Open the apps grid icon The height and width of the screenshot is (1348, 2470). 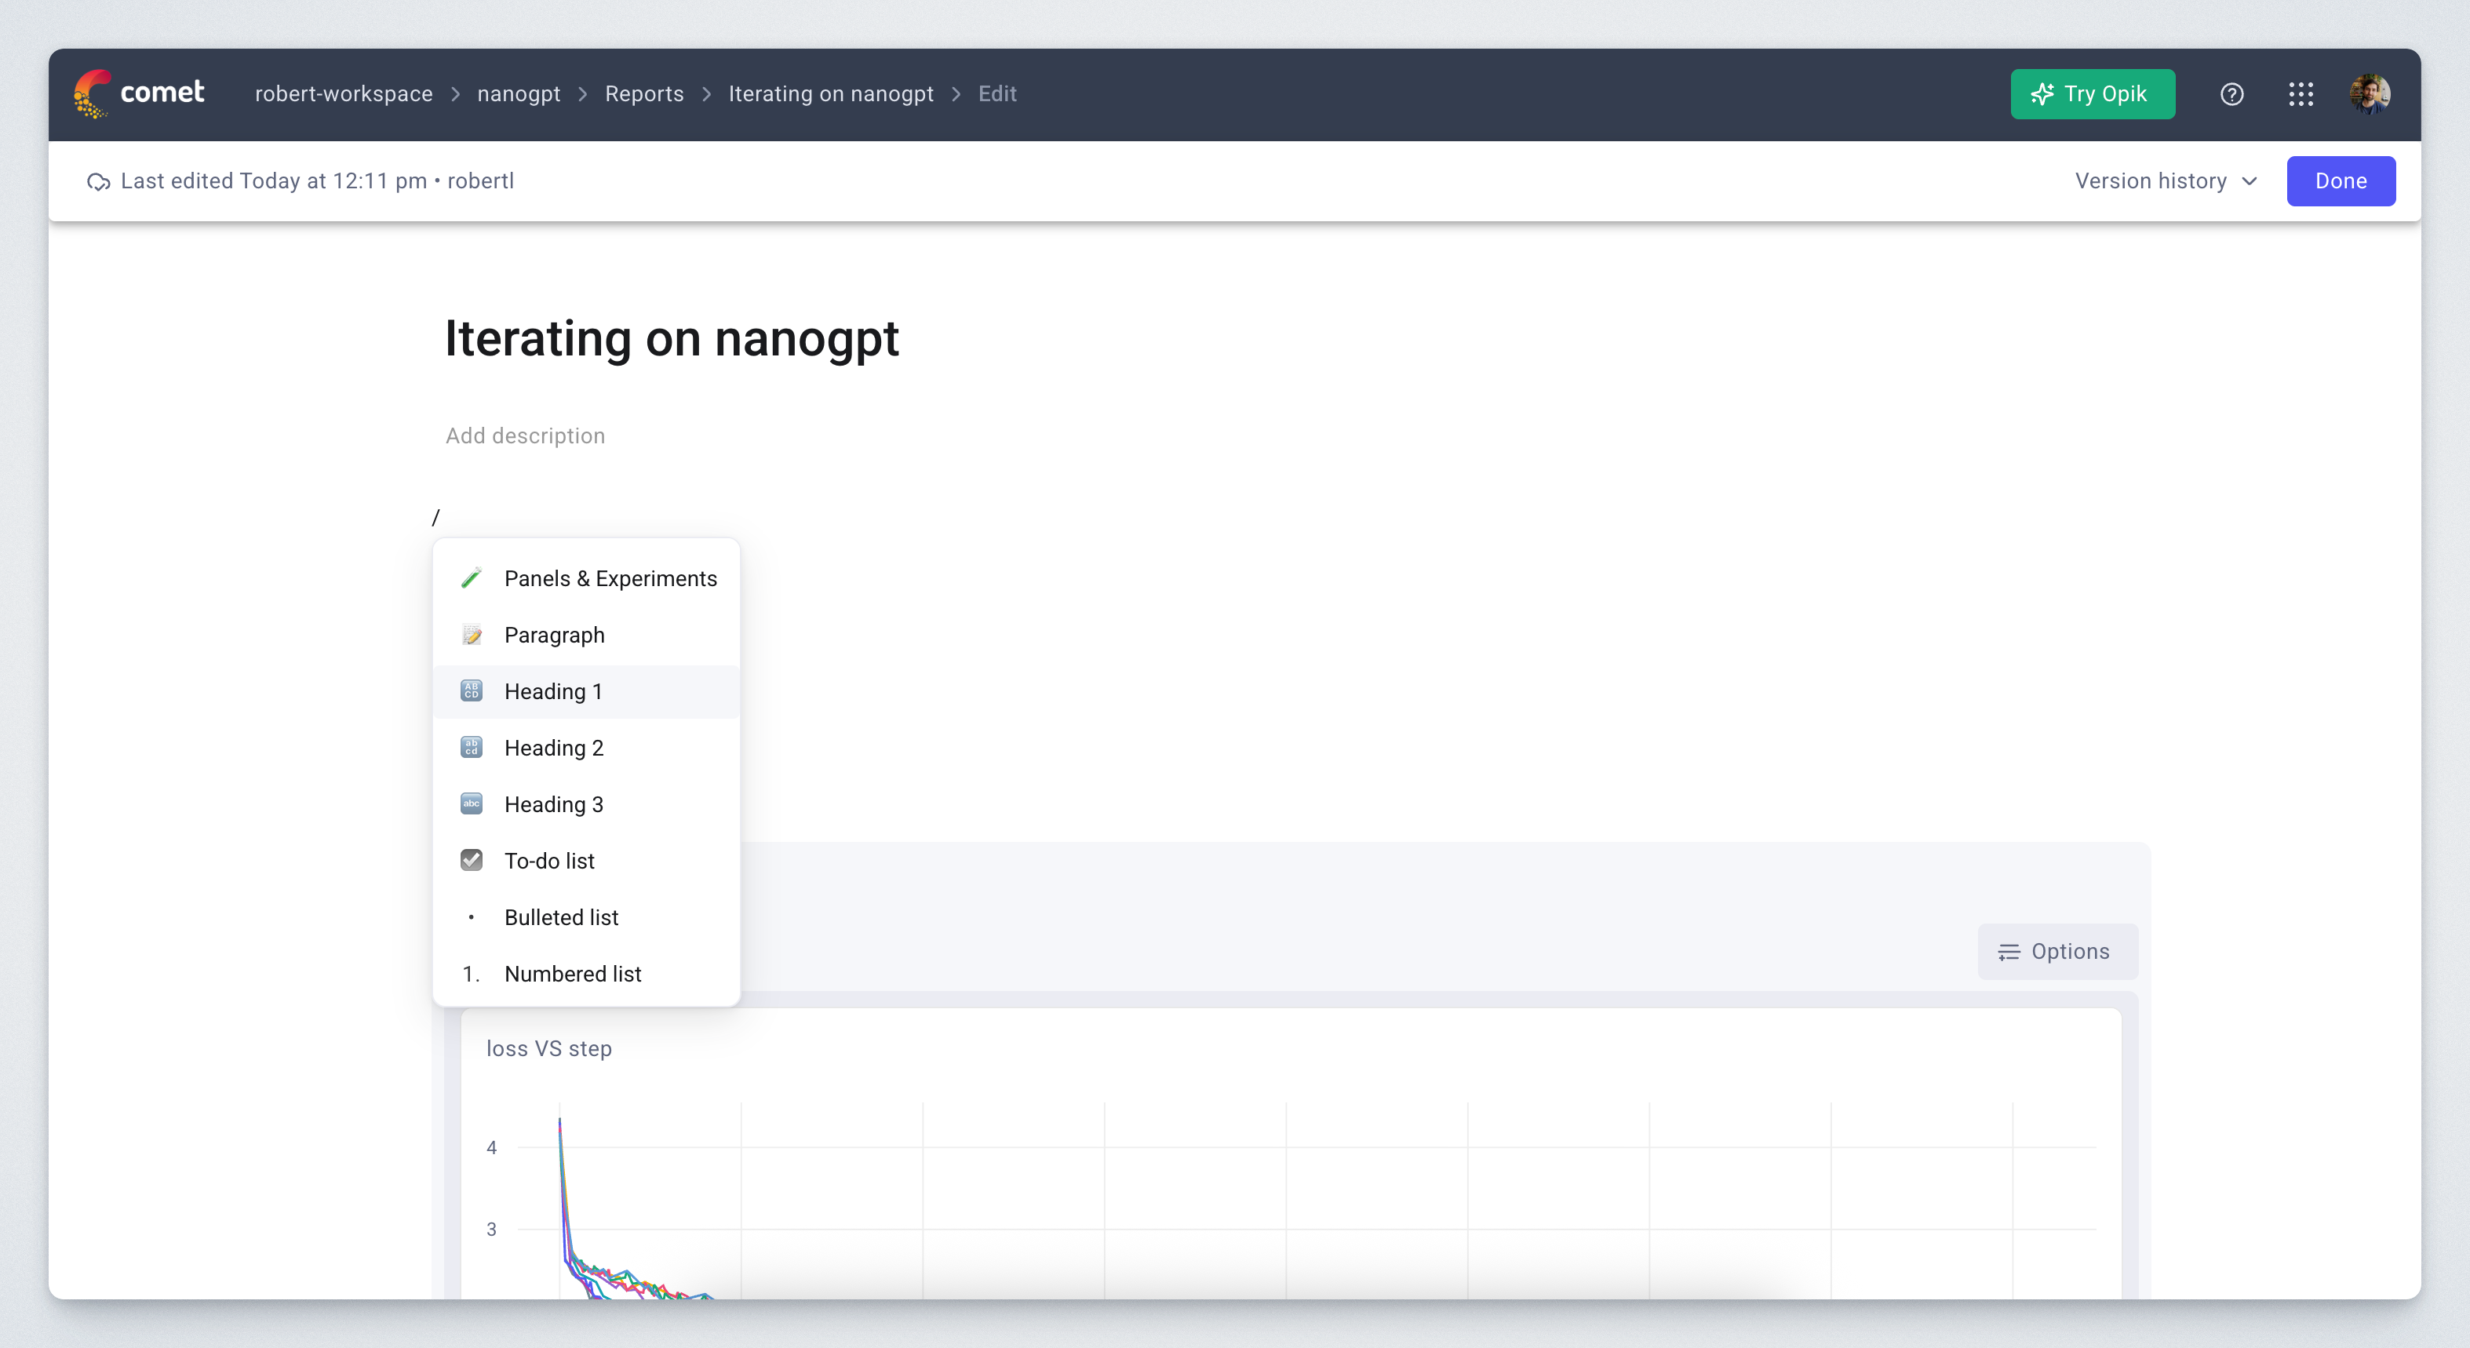2301,94
